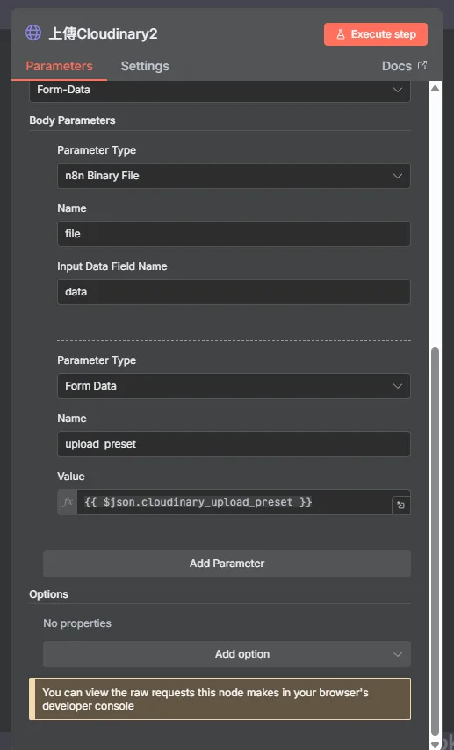Select the 上傳Cloudinary2 node title
Viewport: 454px width, 750px height.
point(103,33)
